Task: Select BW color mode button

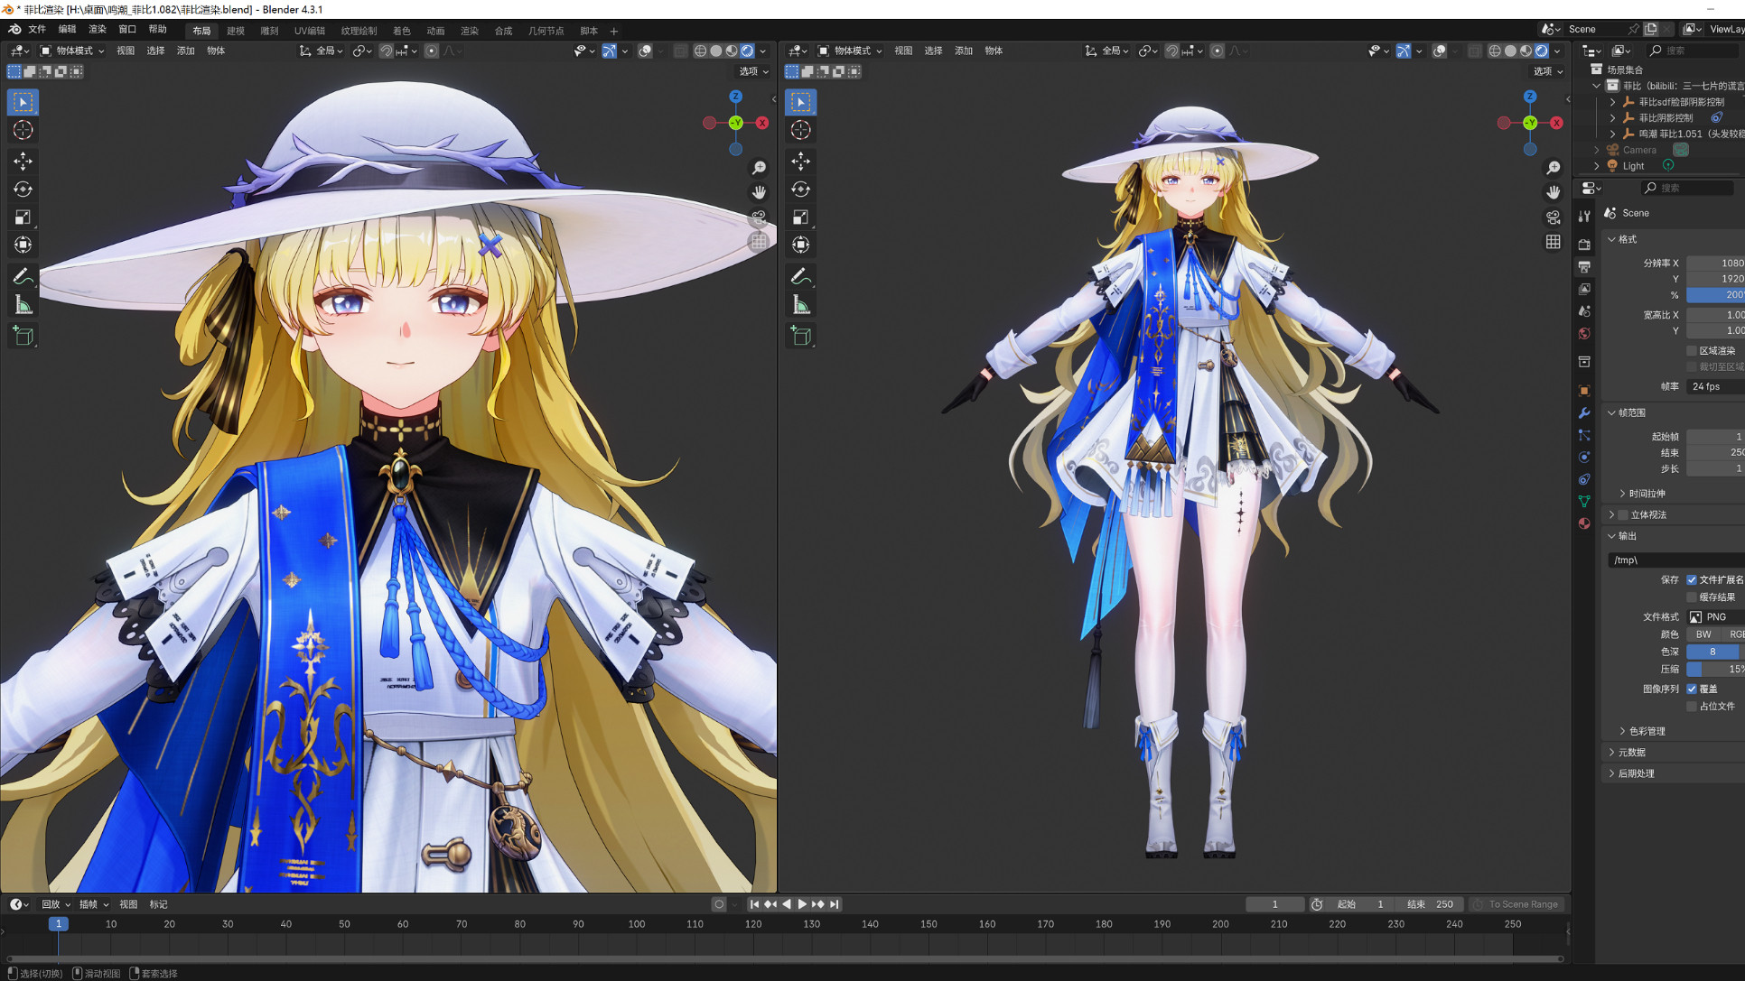Action: (1703, 634)
